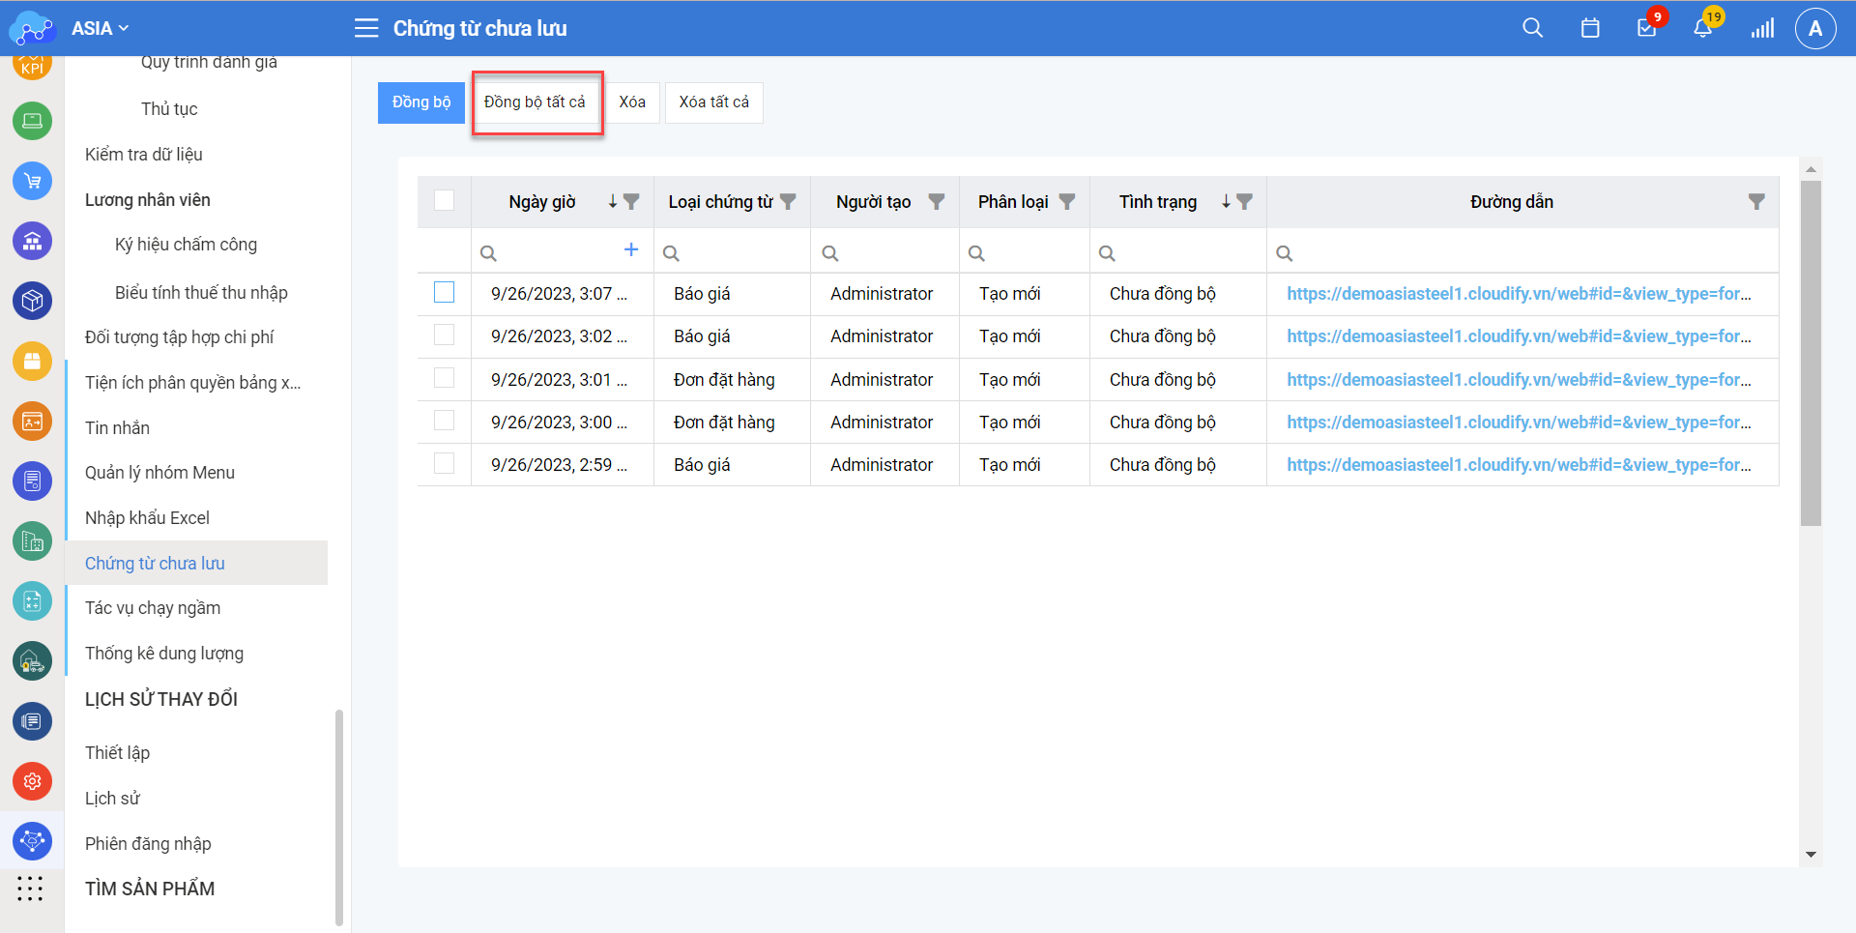Image resolution: width=1856 pixels, height=933 pixels.
Task: Click the Loại chứng từ search filter field
Action: [732, 252]
